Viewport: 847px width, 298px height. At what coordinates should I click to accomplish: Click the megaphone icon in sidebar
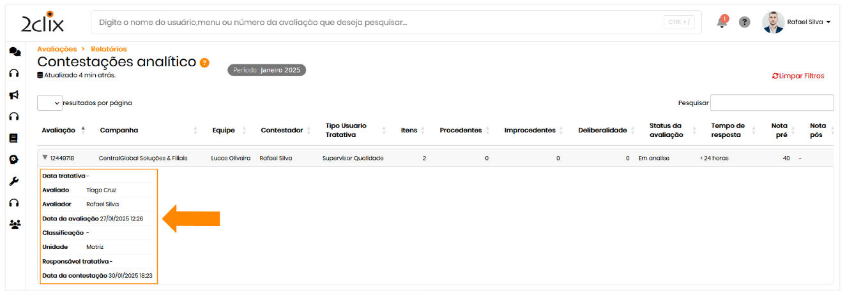[14, 95]
